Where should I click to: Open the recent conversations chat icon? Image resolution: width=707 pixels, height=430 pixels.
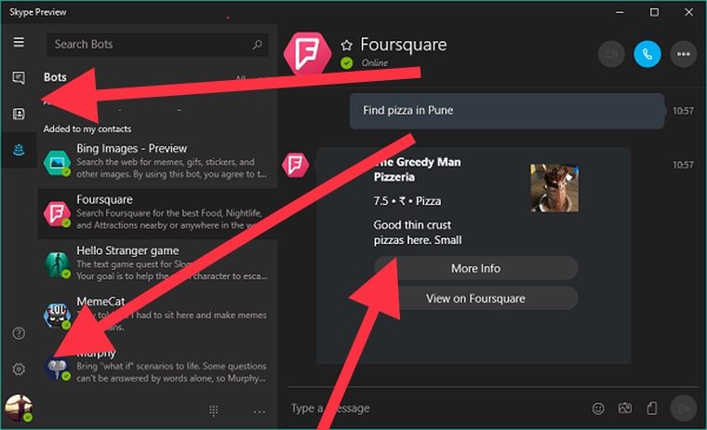[x=19, y=77]
